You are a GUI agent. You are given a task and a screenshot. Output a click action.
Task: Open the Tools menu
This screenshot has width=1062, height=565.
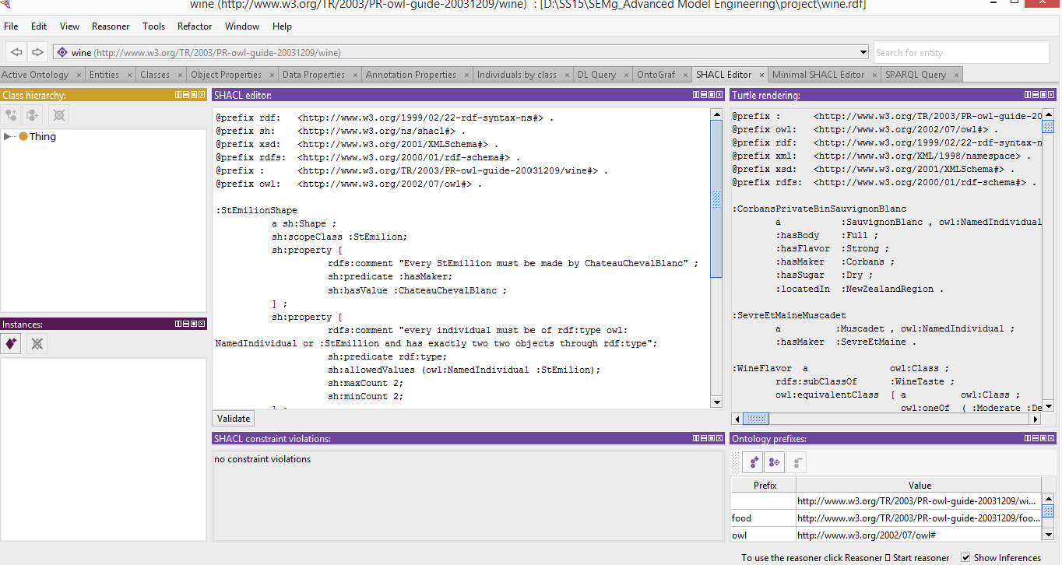pyautogui.click(x=153, y=26)
